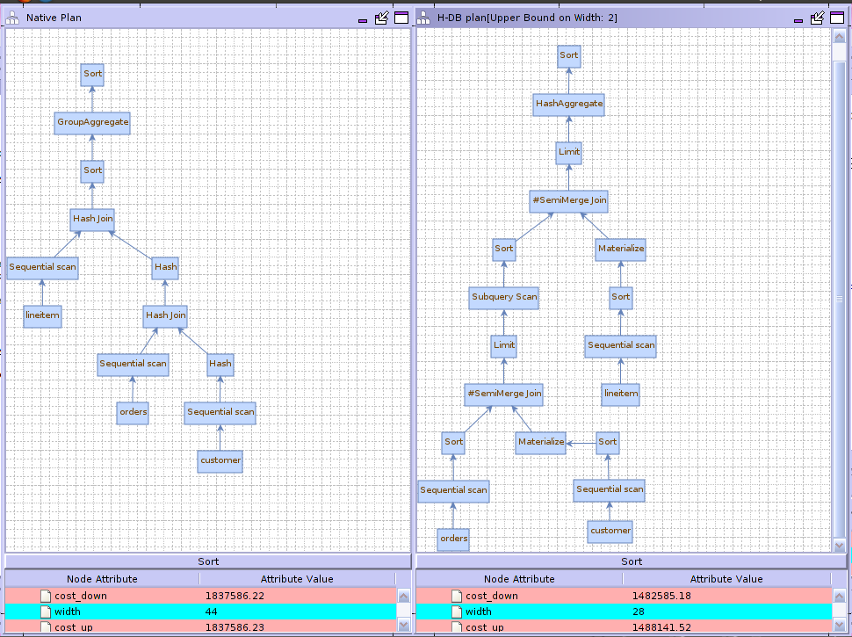Screen dimensions: 852x637
Task: Select the Limit node below HashAggregate
Action: 569,152
